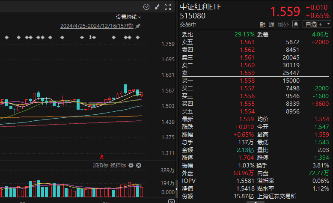Screen dimensions: 333x203
Task: Click the 买一 volume 15000
Action: pos(291,81)
